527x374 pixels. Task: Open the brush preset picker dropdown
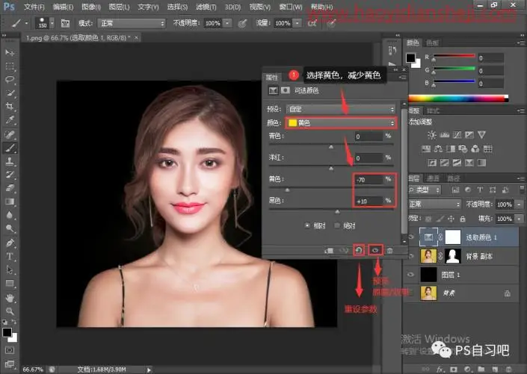[52, 23]
